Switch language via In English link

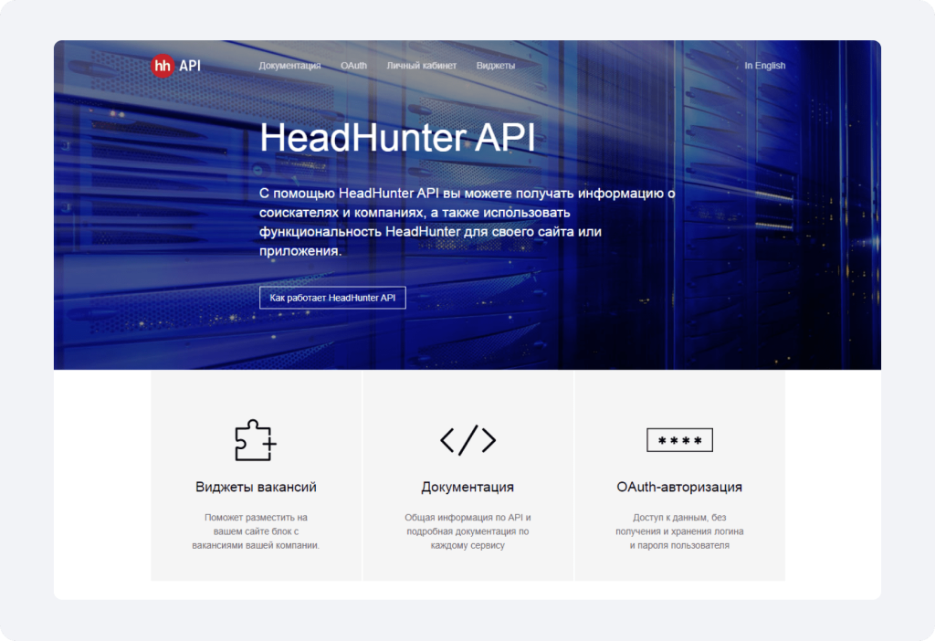tap(764, 66)
